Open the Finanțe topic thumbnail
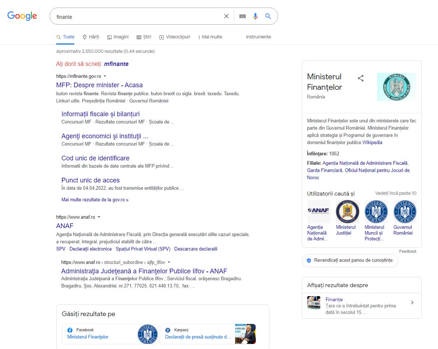 [314, 303]
